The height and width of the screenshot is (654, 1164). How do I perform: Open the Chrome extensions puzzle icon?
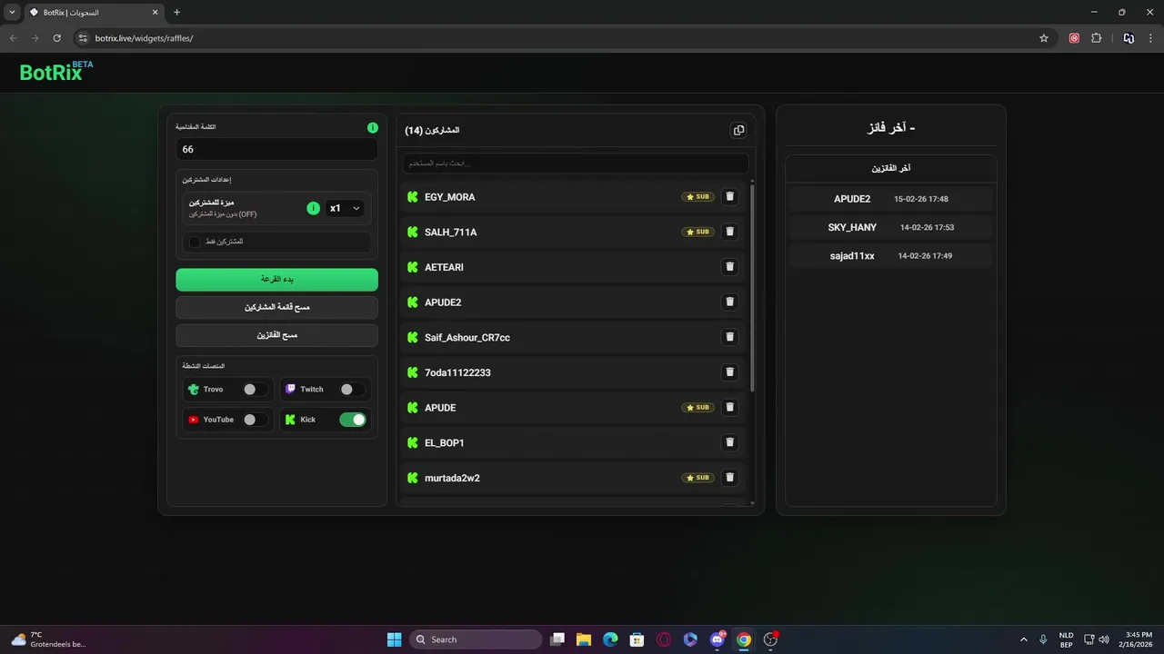click(x=1096, y=38)
